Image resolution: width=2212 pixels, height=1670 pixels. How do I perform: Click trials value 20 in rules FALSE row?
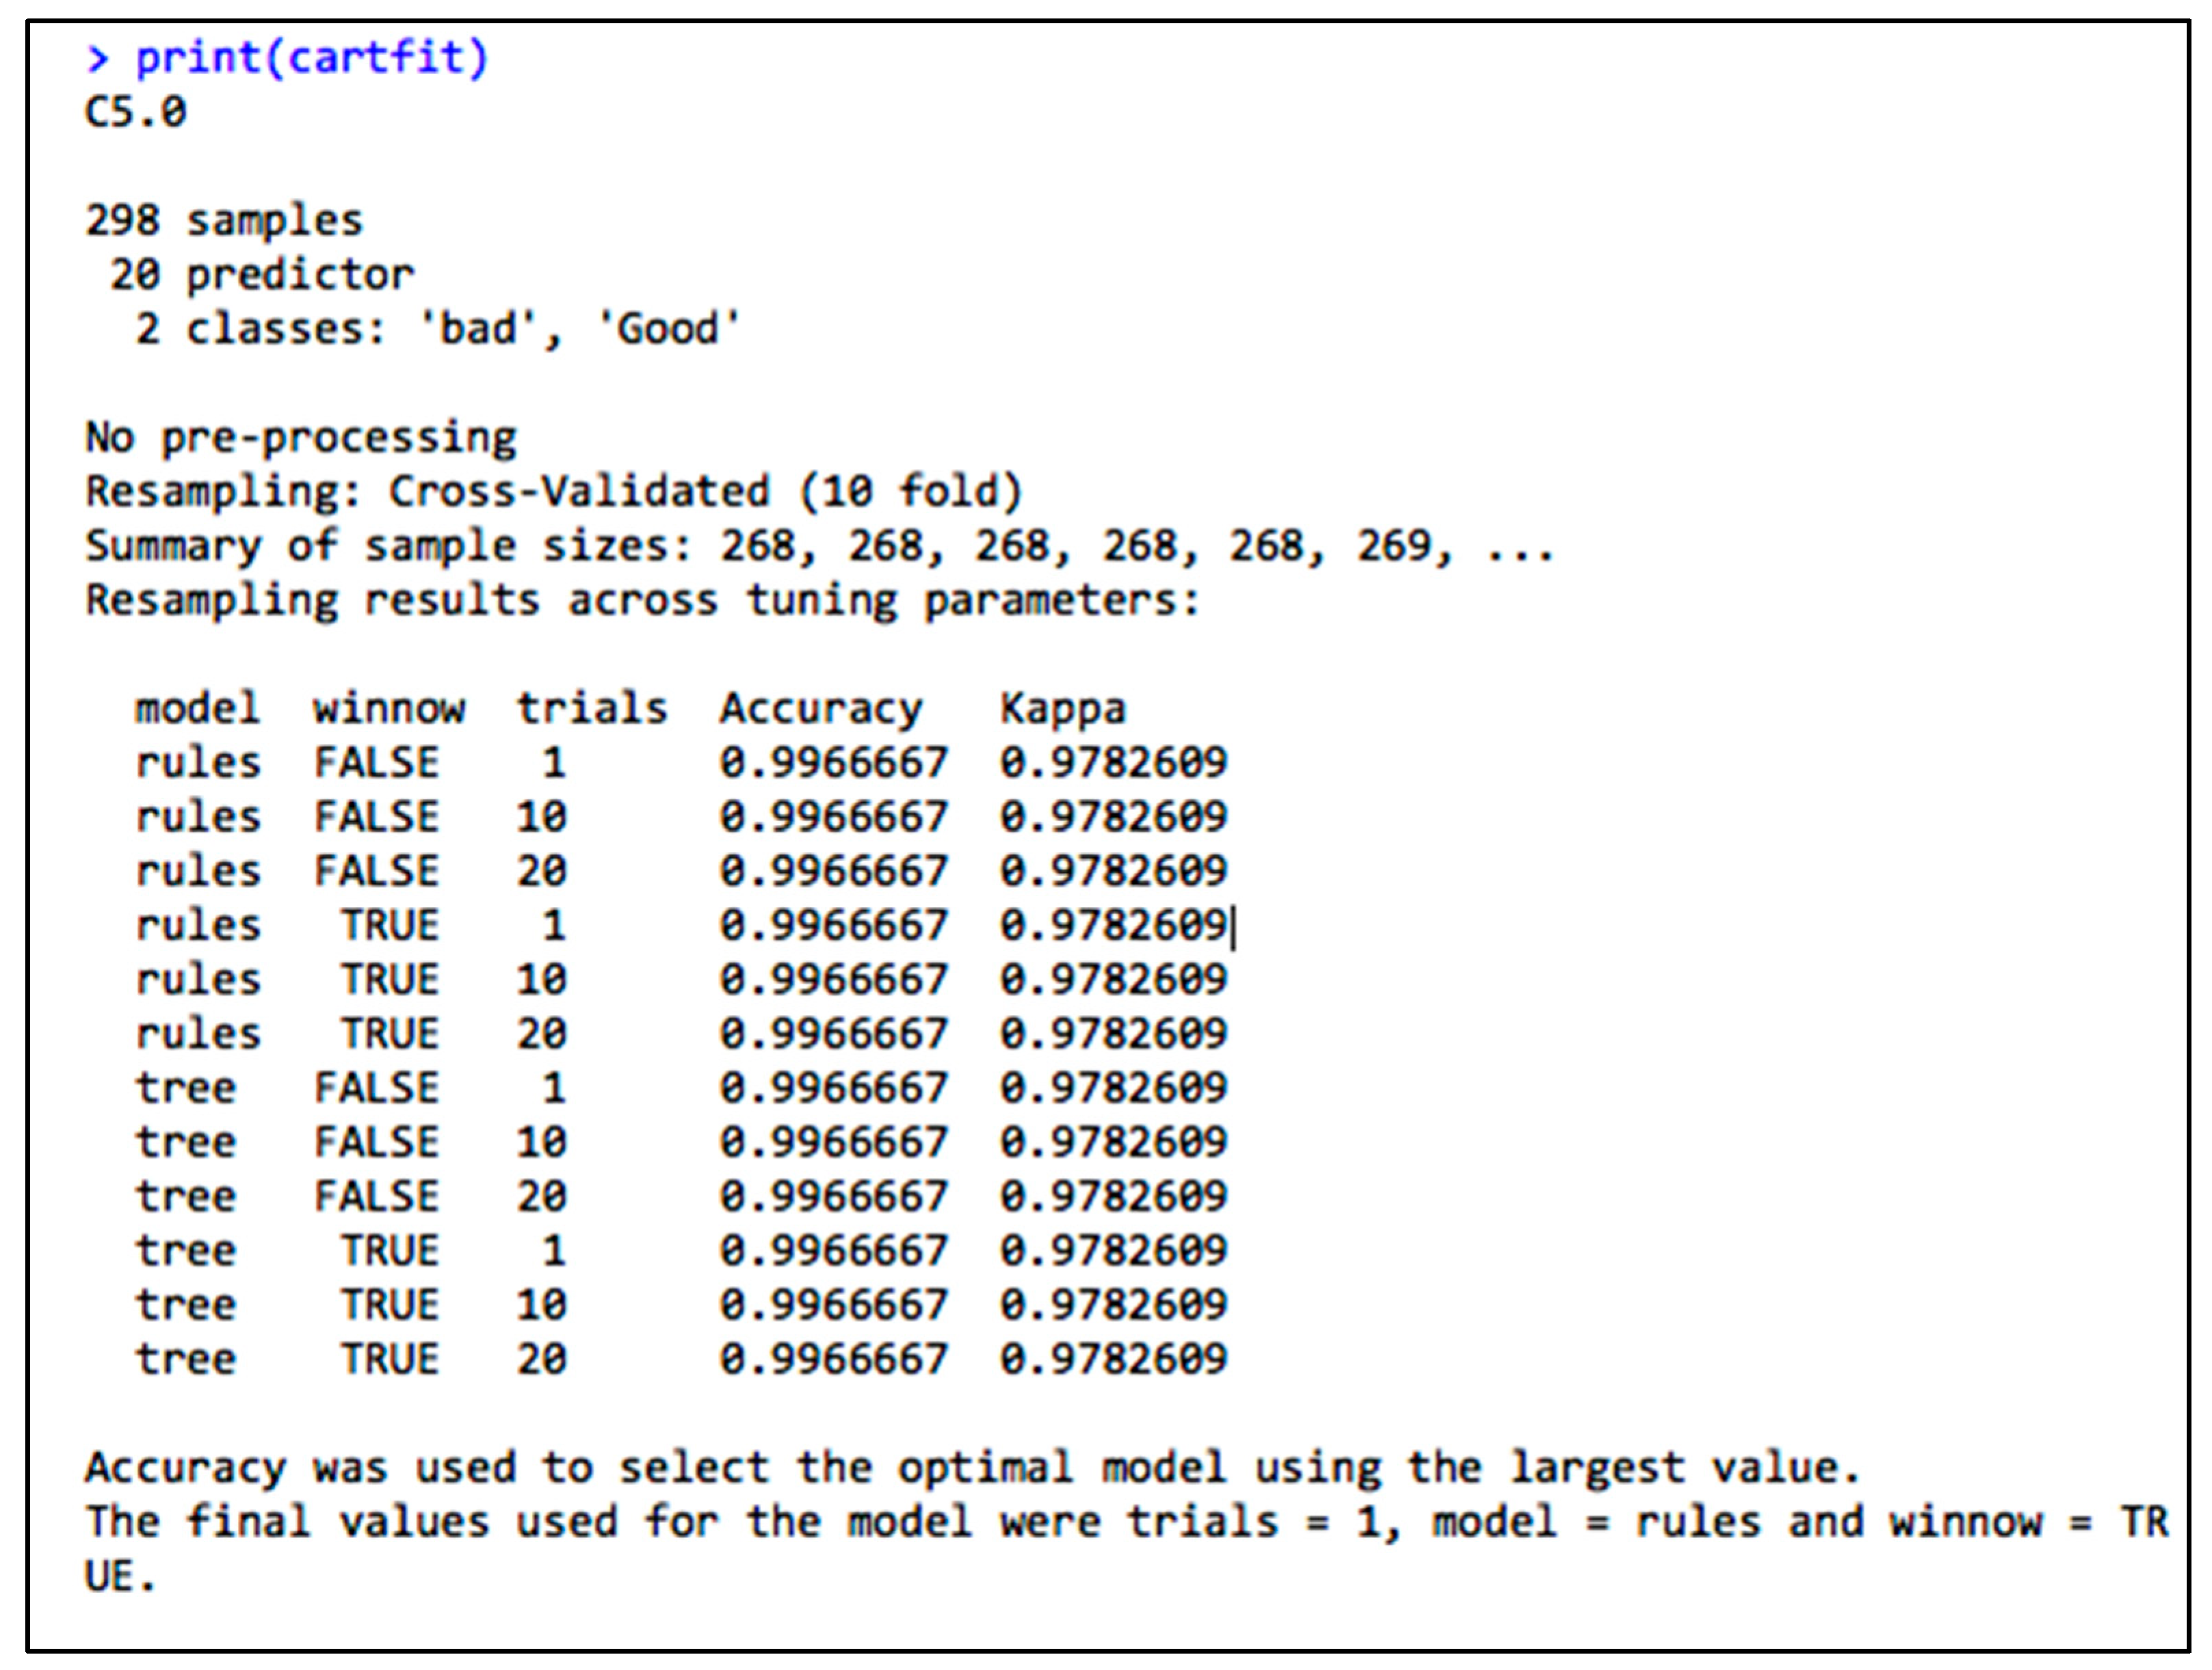(541, 870)
